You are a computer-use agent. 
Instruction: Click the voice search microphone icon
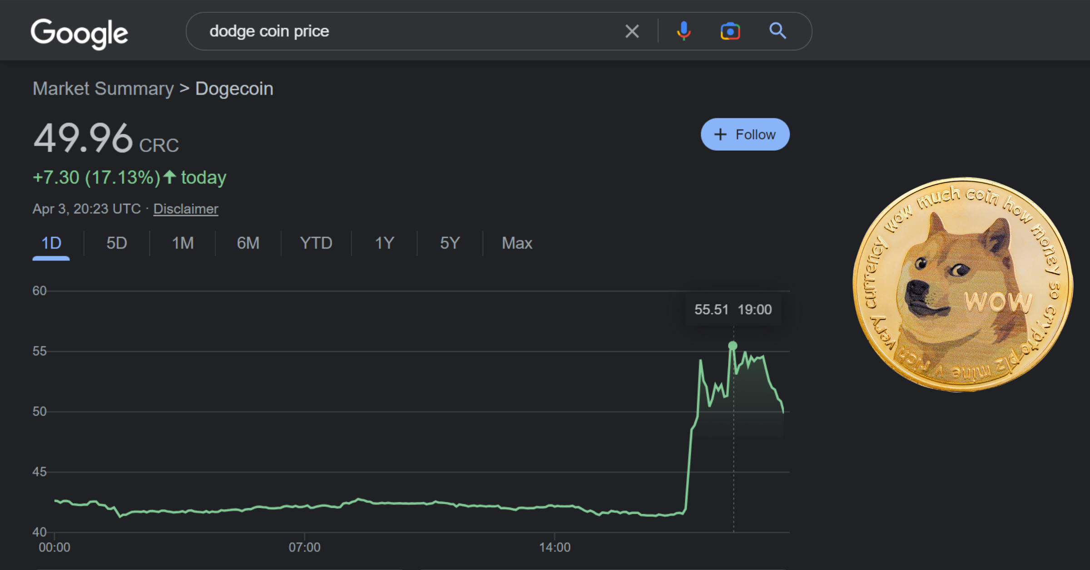click(683, 31)
